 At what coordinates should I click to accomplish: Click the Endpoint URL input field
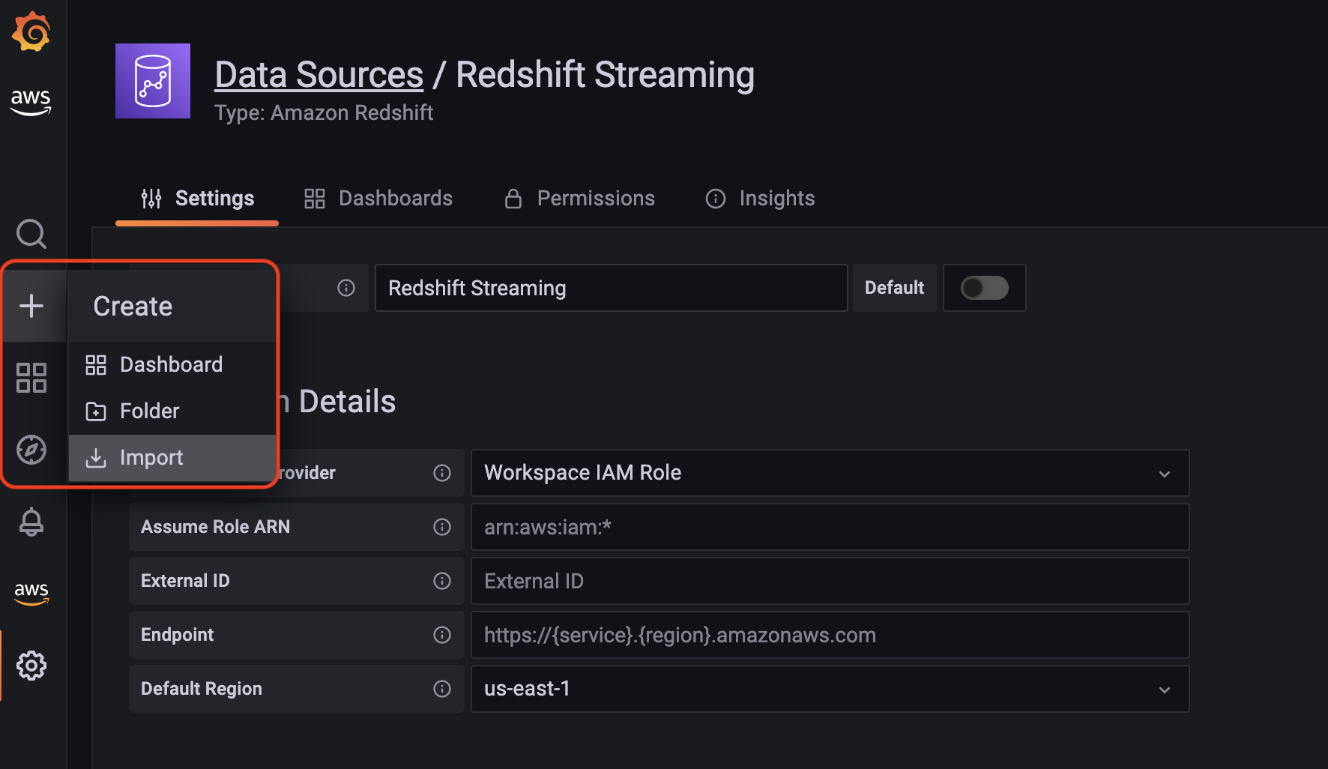[x=830, y=635]
